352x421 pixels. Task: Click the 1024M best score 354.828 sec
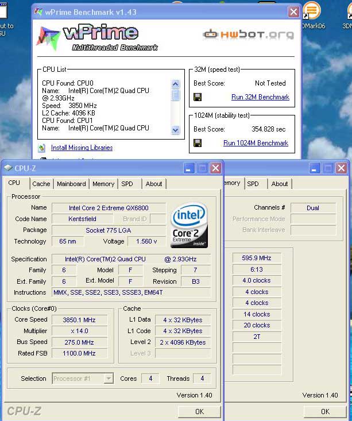point(269,129)
